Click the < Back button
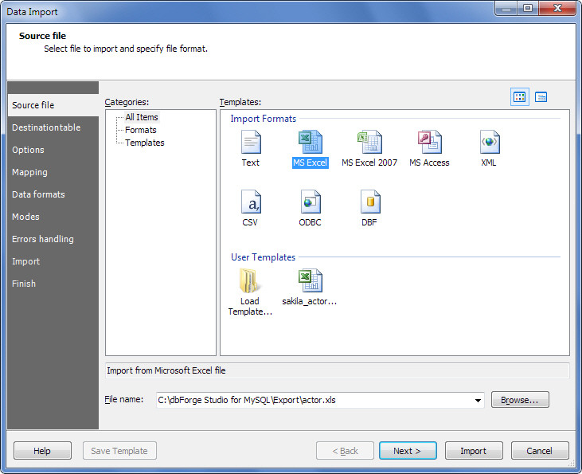 345,451
